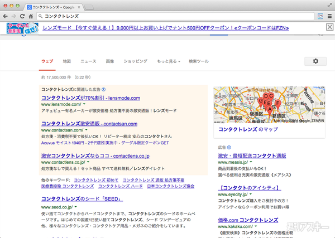Screen dimensions: 335x238
Task: Open コンタクトレンズが70%割引 lensmode.com ad
Action: pos(90,98)
